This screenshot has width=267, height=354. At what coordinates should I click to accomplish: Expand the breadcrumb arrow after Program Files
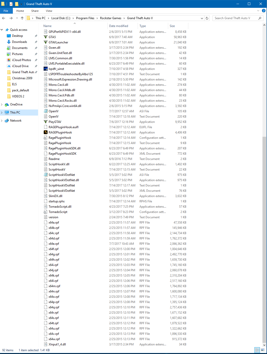tap(97, 18)
